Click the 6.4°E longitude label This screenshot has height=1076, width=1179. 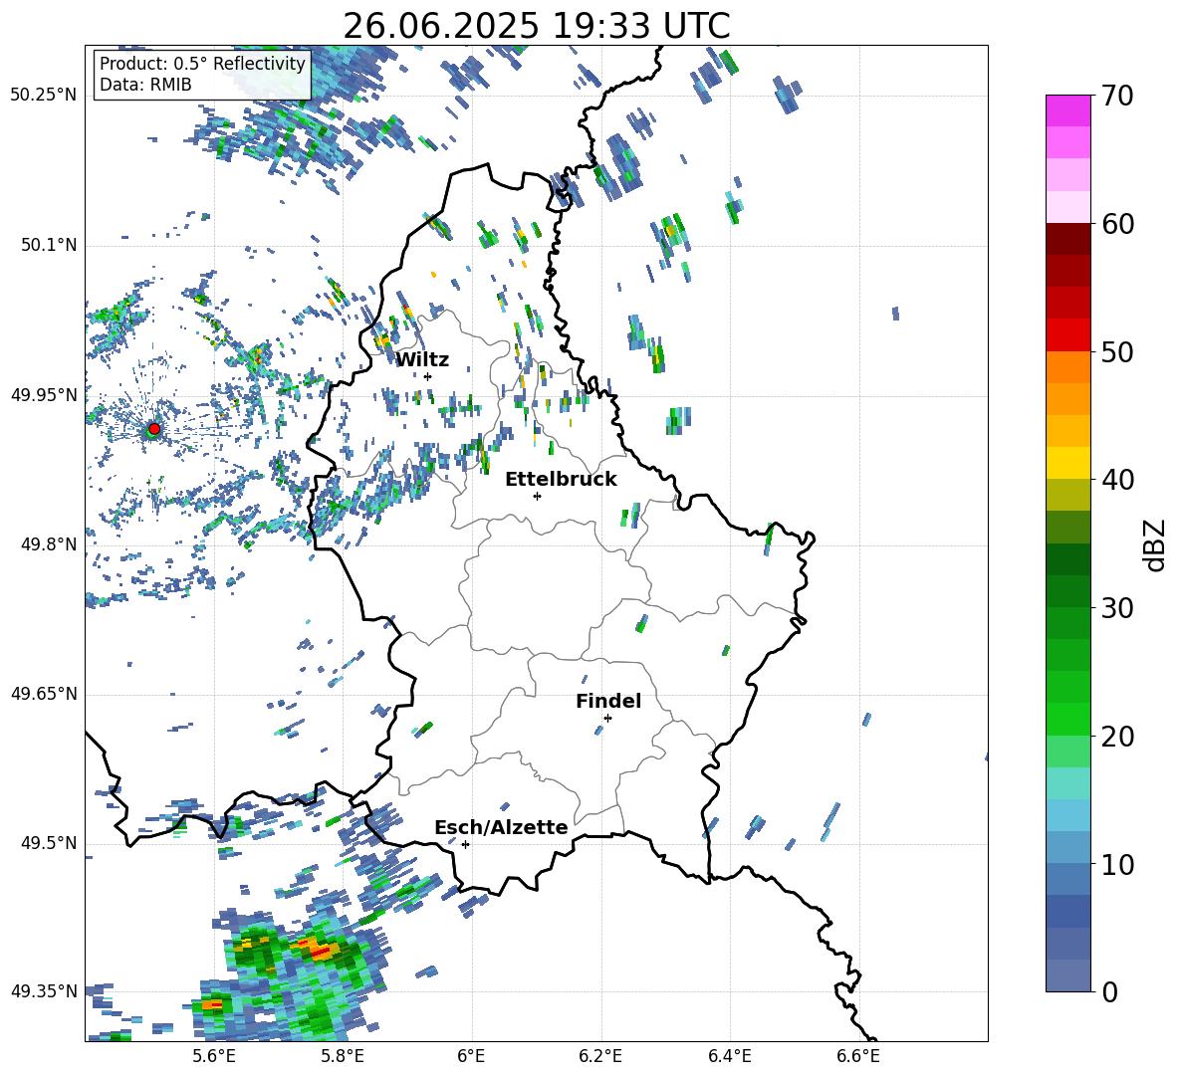click(729, 1056)
